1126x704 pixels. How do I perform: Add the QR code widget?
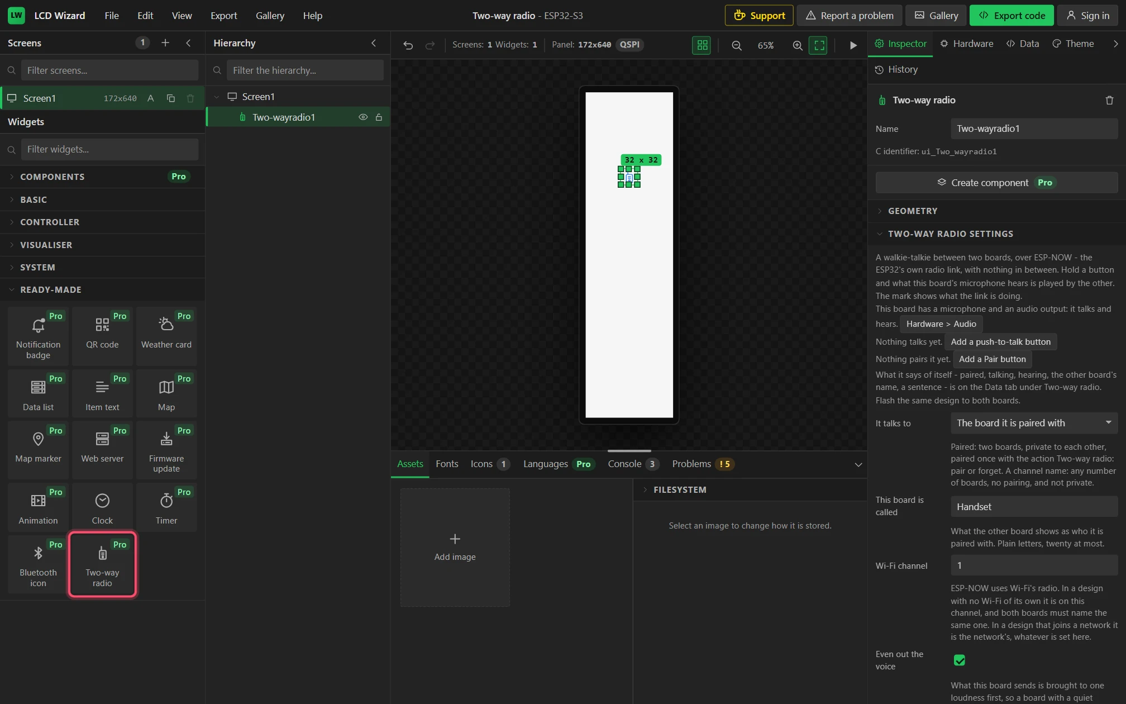coord(102,335)
